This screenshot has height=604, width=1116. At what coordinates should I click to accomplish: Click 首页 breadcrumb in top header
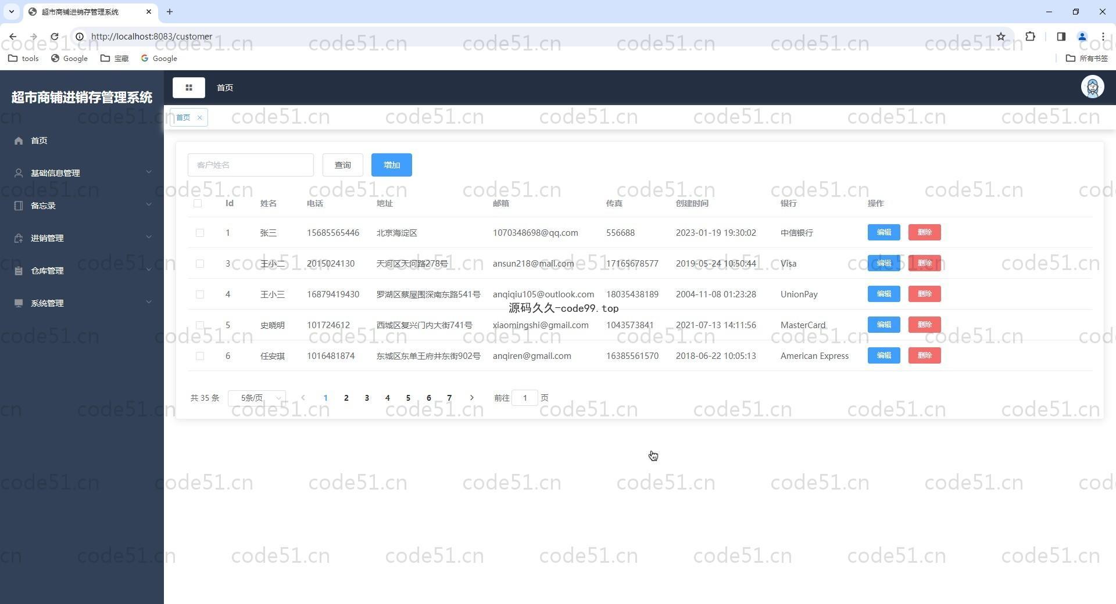[x=225, y=88]
